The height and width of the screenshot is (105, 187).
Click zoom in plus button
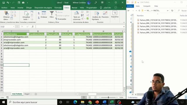117,97
